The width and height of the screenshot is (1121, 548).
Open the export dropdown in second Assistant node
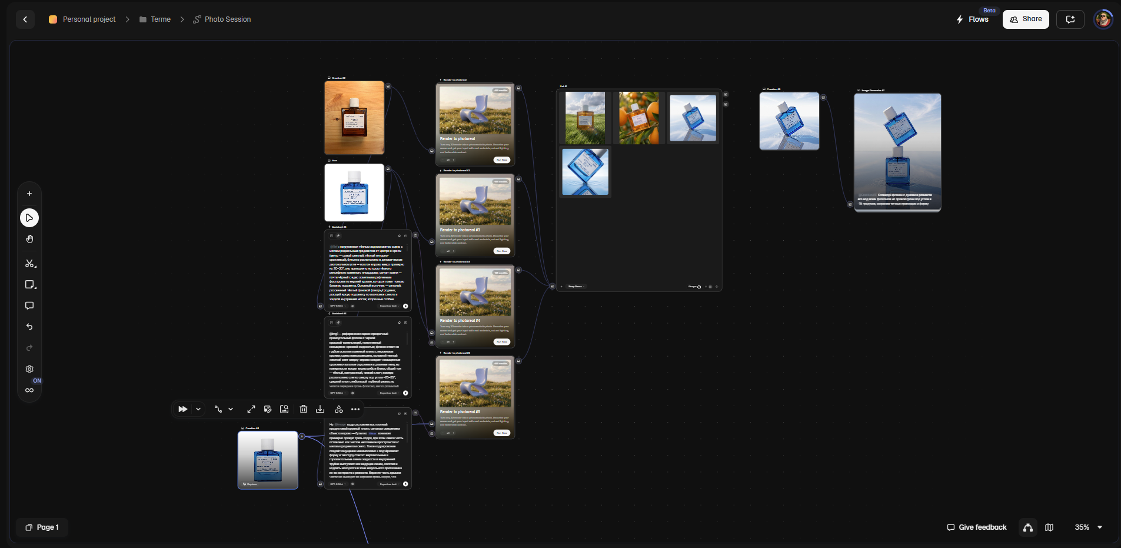tap(390, 393)
